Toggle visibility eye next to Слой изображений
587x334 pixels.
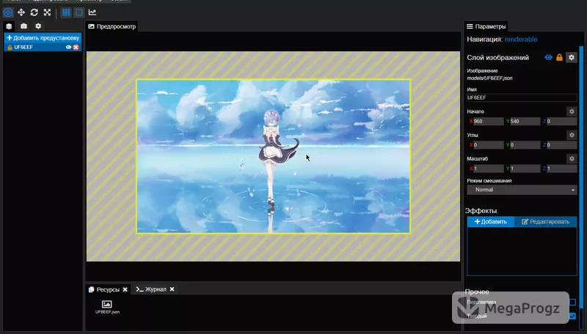tap(548, 58)
